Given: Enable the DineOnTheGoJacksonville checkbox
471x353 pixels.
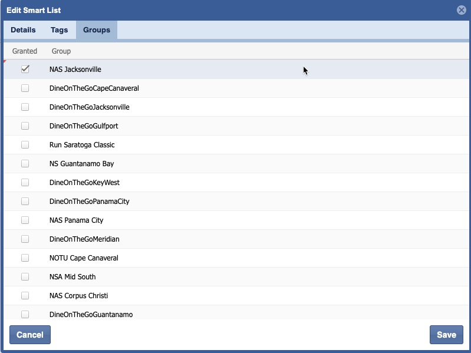Looking at the screenshot, I should 25,107.
